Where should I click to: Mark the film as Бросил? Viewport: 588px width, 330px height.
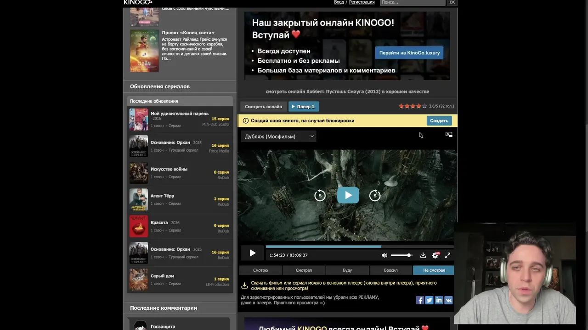[390, 270]
